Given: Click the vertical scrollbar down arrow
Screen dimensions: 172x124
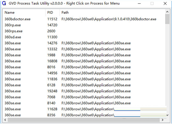Looking at the screenshot, I should pyautogui.click(x=167, y=115).
